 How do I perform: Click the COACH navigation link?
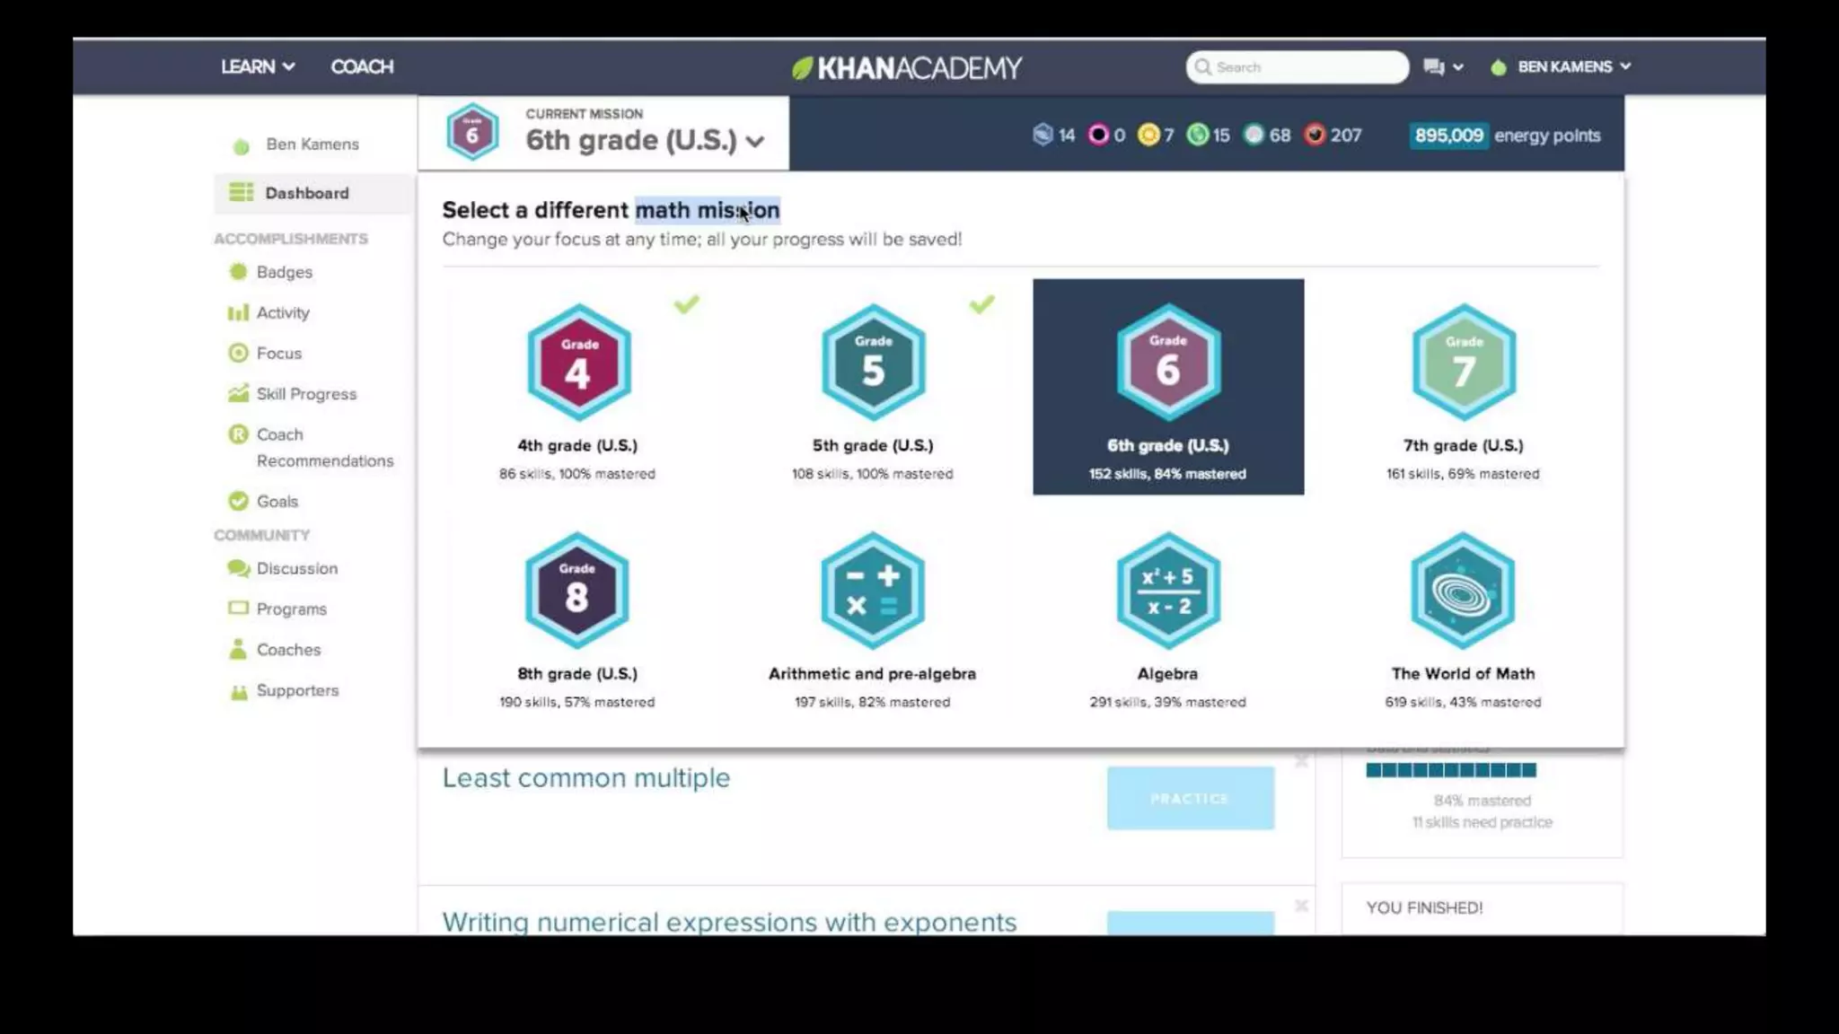coord(362,67)
